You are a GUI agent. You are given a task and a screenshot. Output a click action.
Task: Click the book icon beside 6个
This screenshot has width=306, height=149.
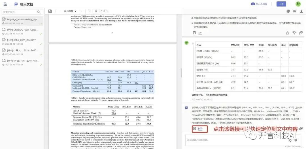pos(194,129)
